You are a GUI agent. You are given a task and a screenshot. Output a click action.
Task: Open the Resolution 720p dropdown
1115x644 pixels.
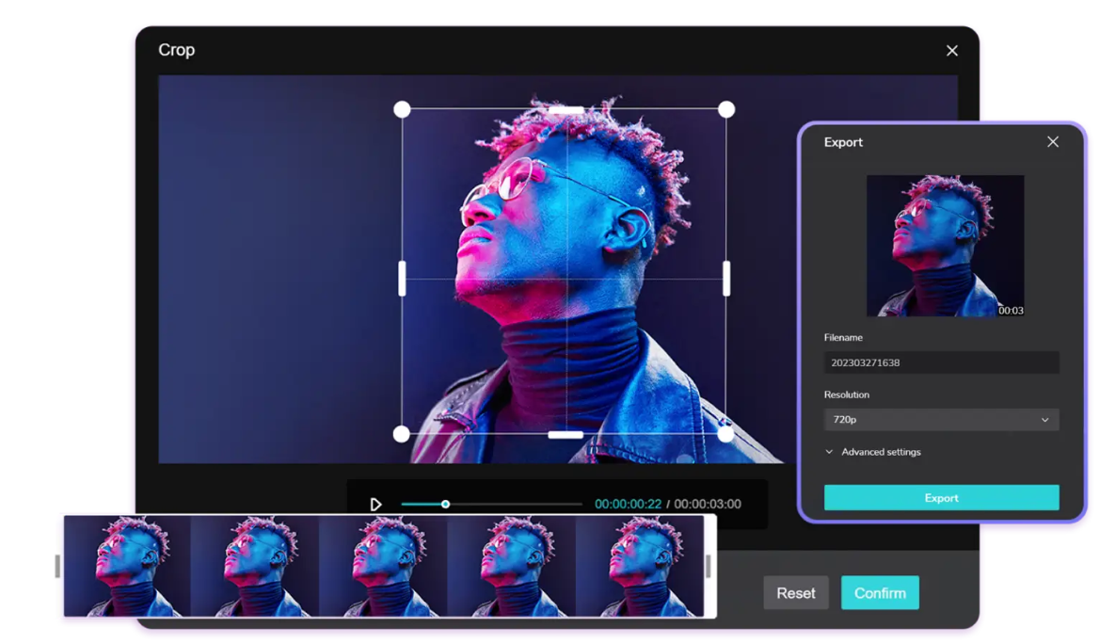pos(941,420)
